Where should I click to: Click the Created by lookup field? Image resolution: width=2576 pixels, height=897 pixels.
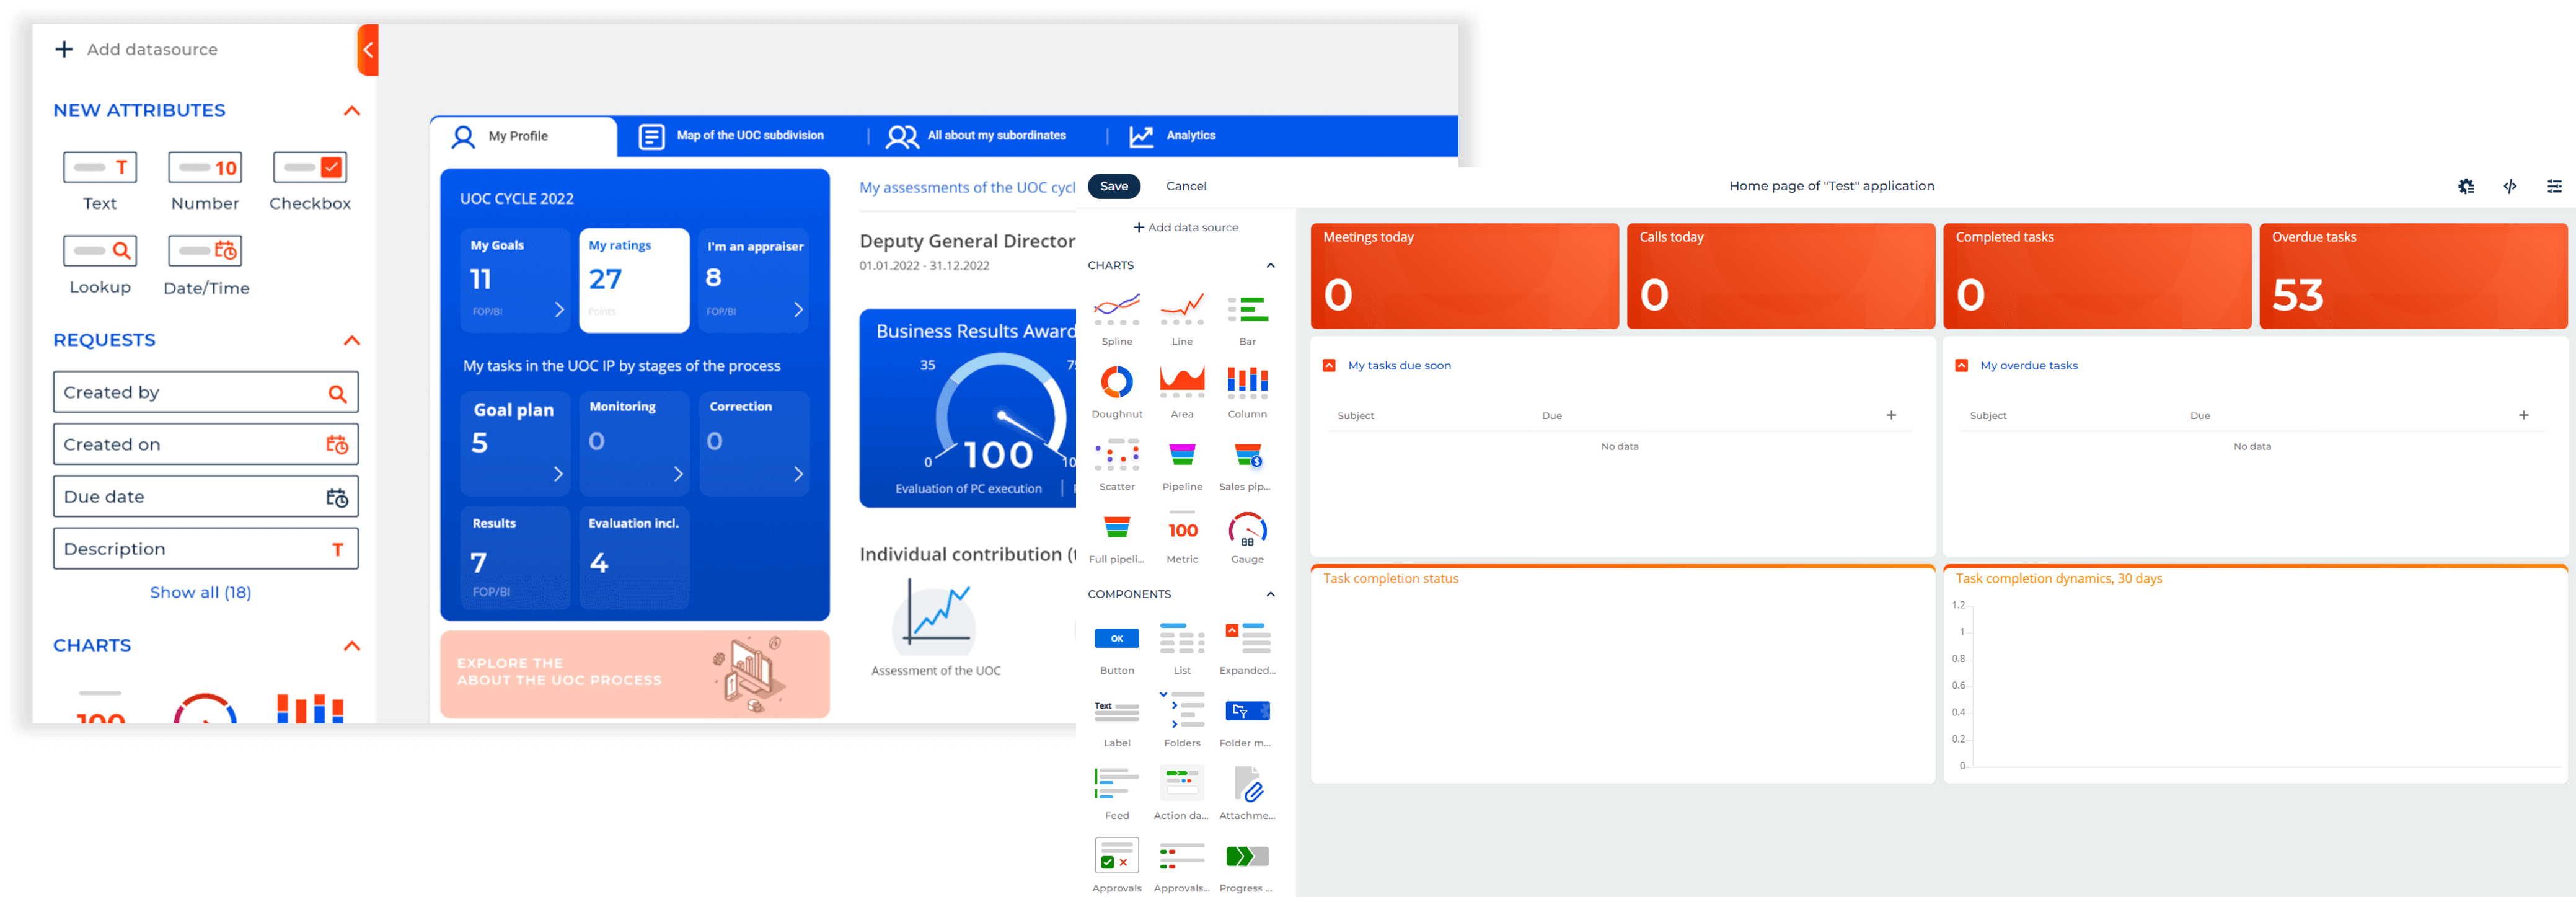click(x=205, y=392)
